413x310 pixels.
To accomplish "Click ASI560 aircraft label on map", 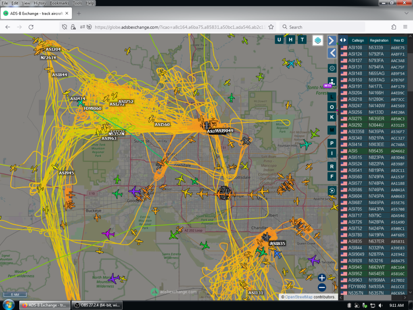I will (162, 124).
